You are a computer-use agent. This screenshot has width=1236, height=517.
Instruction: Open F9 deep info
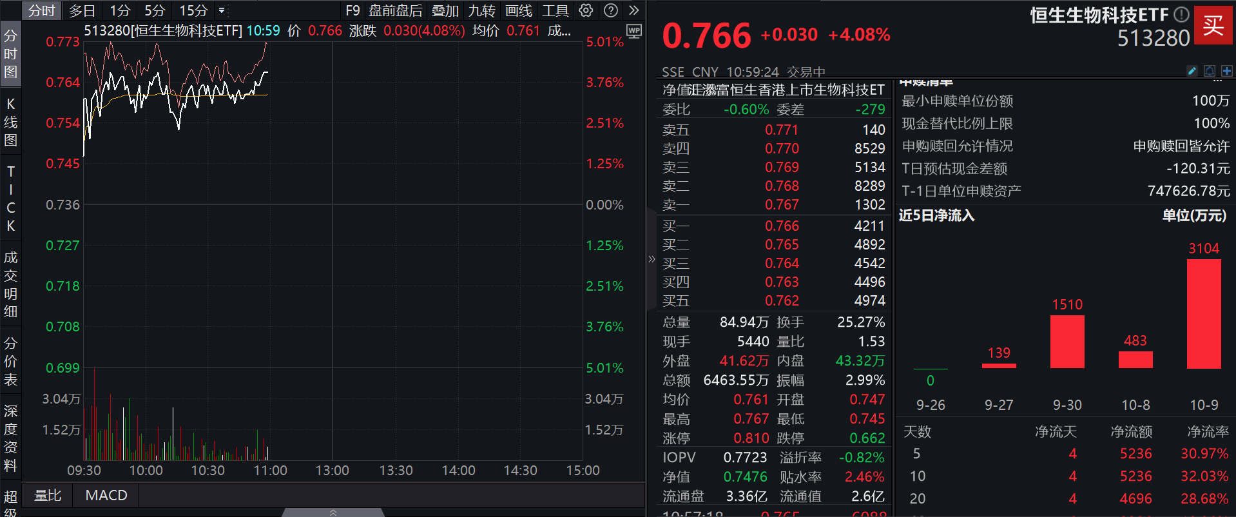tap(352, 10)
